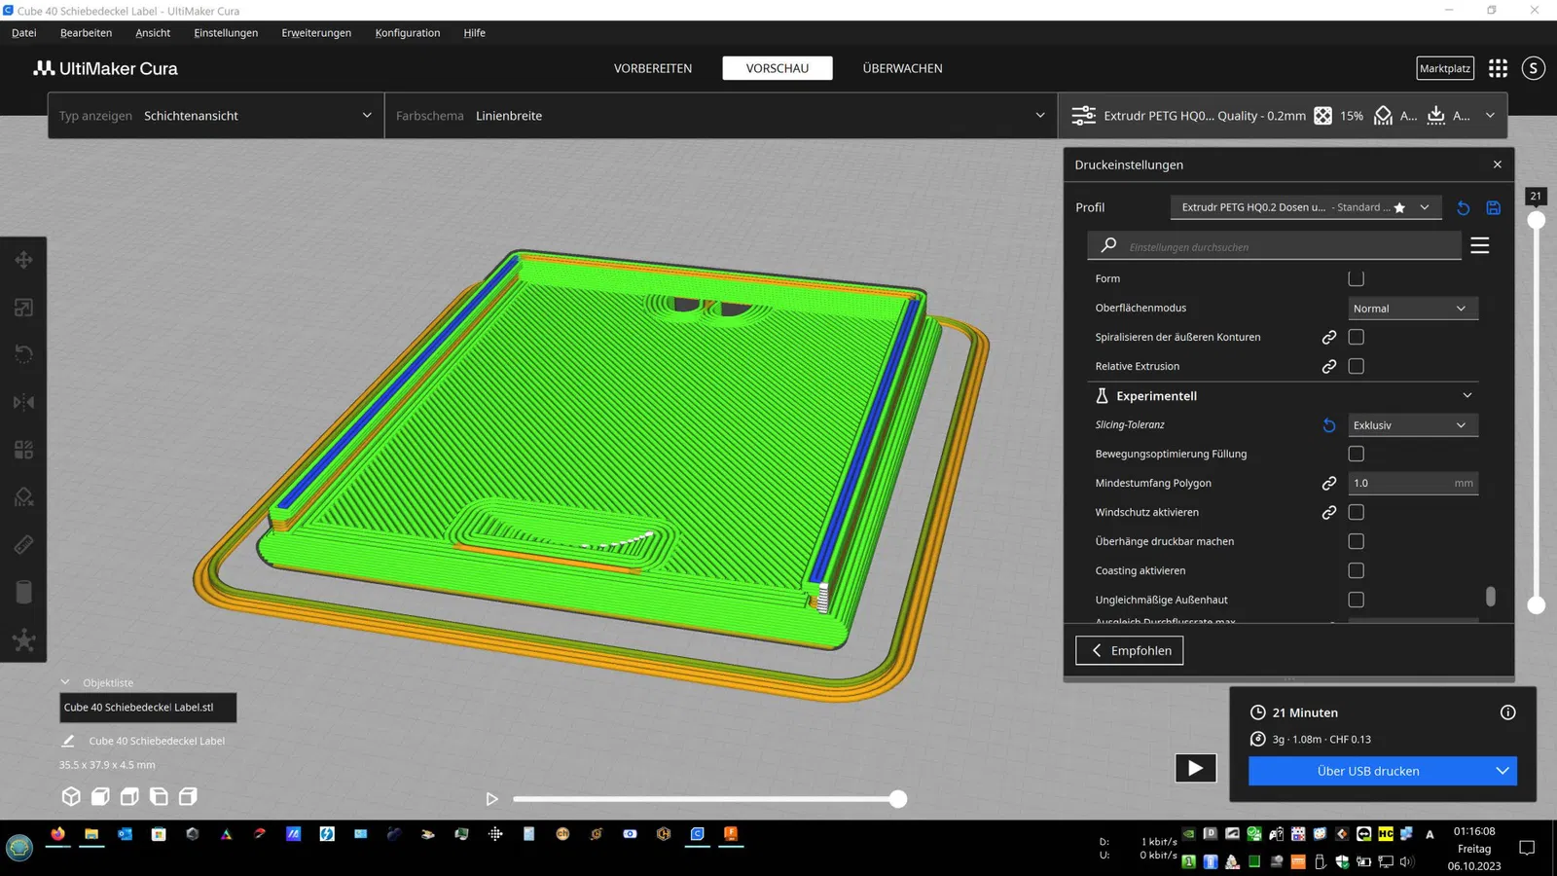Select the Move tool in left toolbar
The width and height of the screenshot is (1557, 876).
pos(23,260)
